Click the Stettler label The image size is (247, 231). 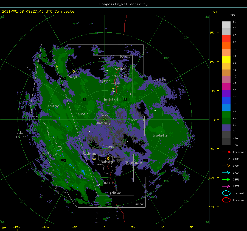pyautogui.click(x=160, y=79)
